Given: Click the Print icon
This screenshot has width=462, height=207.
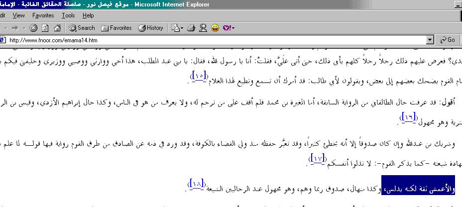Looking at the screenshot, I should pos(191,28).
